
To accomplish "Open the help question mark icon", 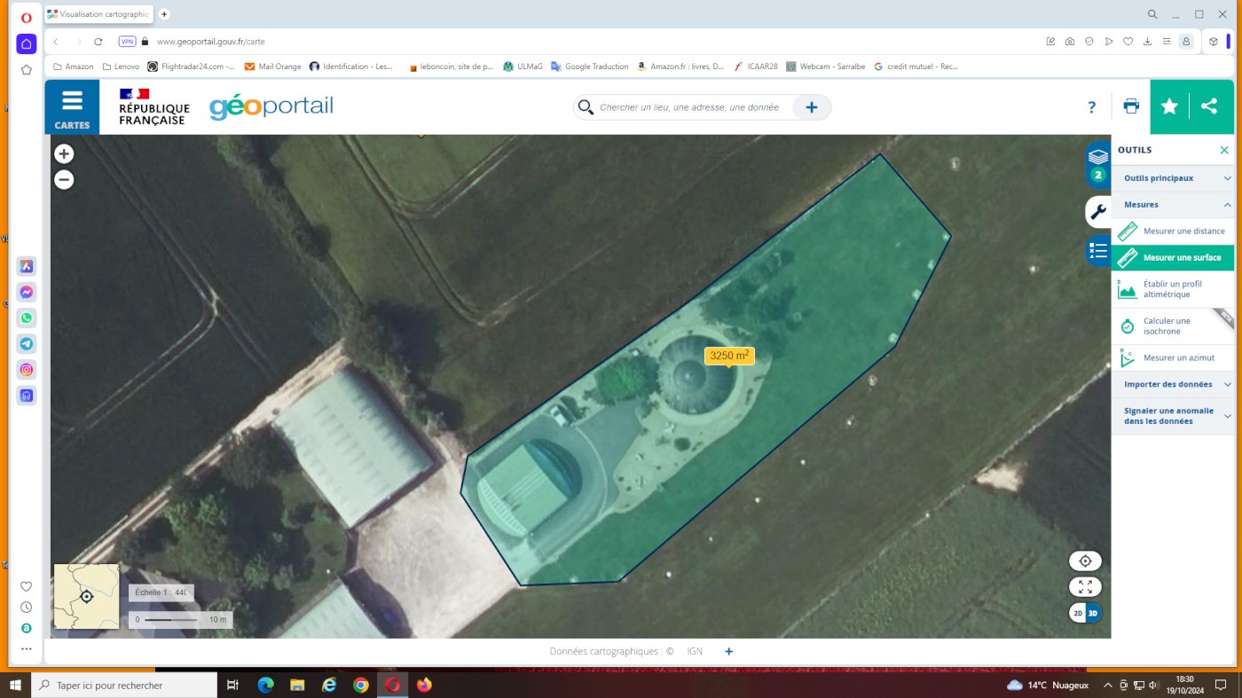I will [x=1091, y=107].
